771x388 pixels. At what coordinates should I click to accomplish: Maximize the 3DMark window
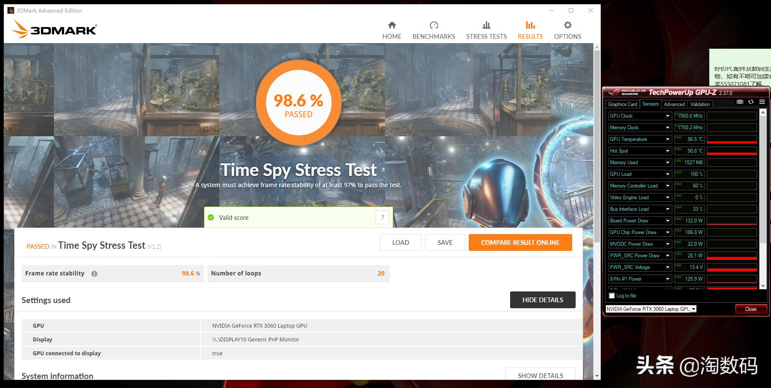[x=570, y=10]
